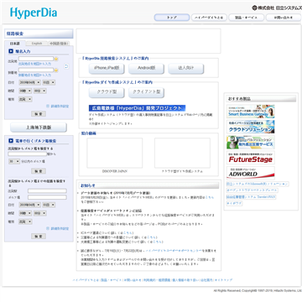The image size is (302, 302).
Task: Select the トップ navigation tab
Action: pyautogui.click(x=172, y=18)
